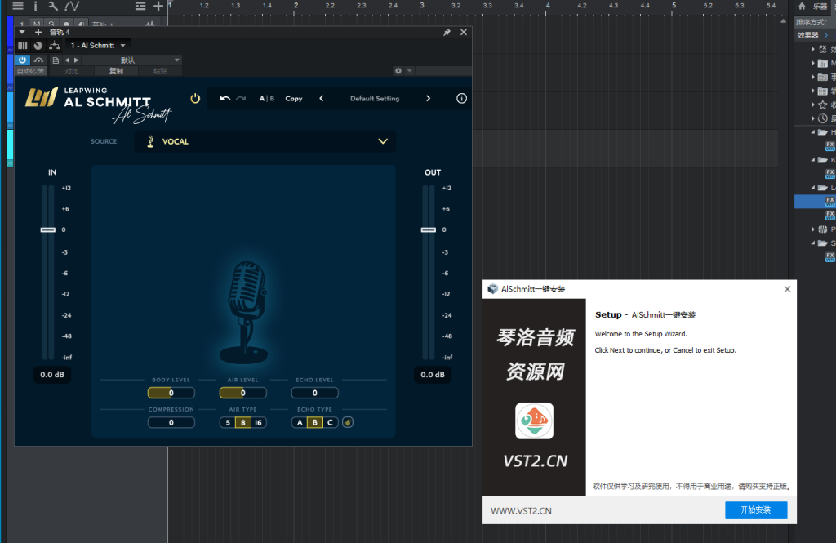Switch to the 乐器 tab
The image size is (836, 543).
coord(820,6)
